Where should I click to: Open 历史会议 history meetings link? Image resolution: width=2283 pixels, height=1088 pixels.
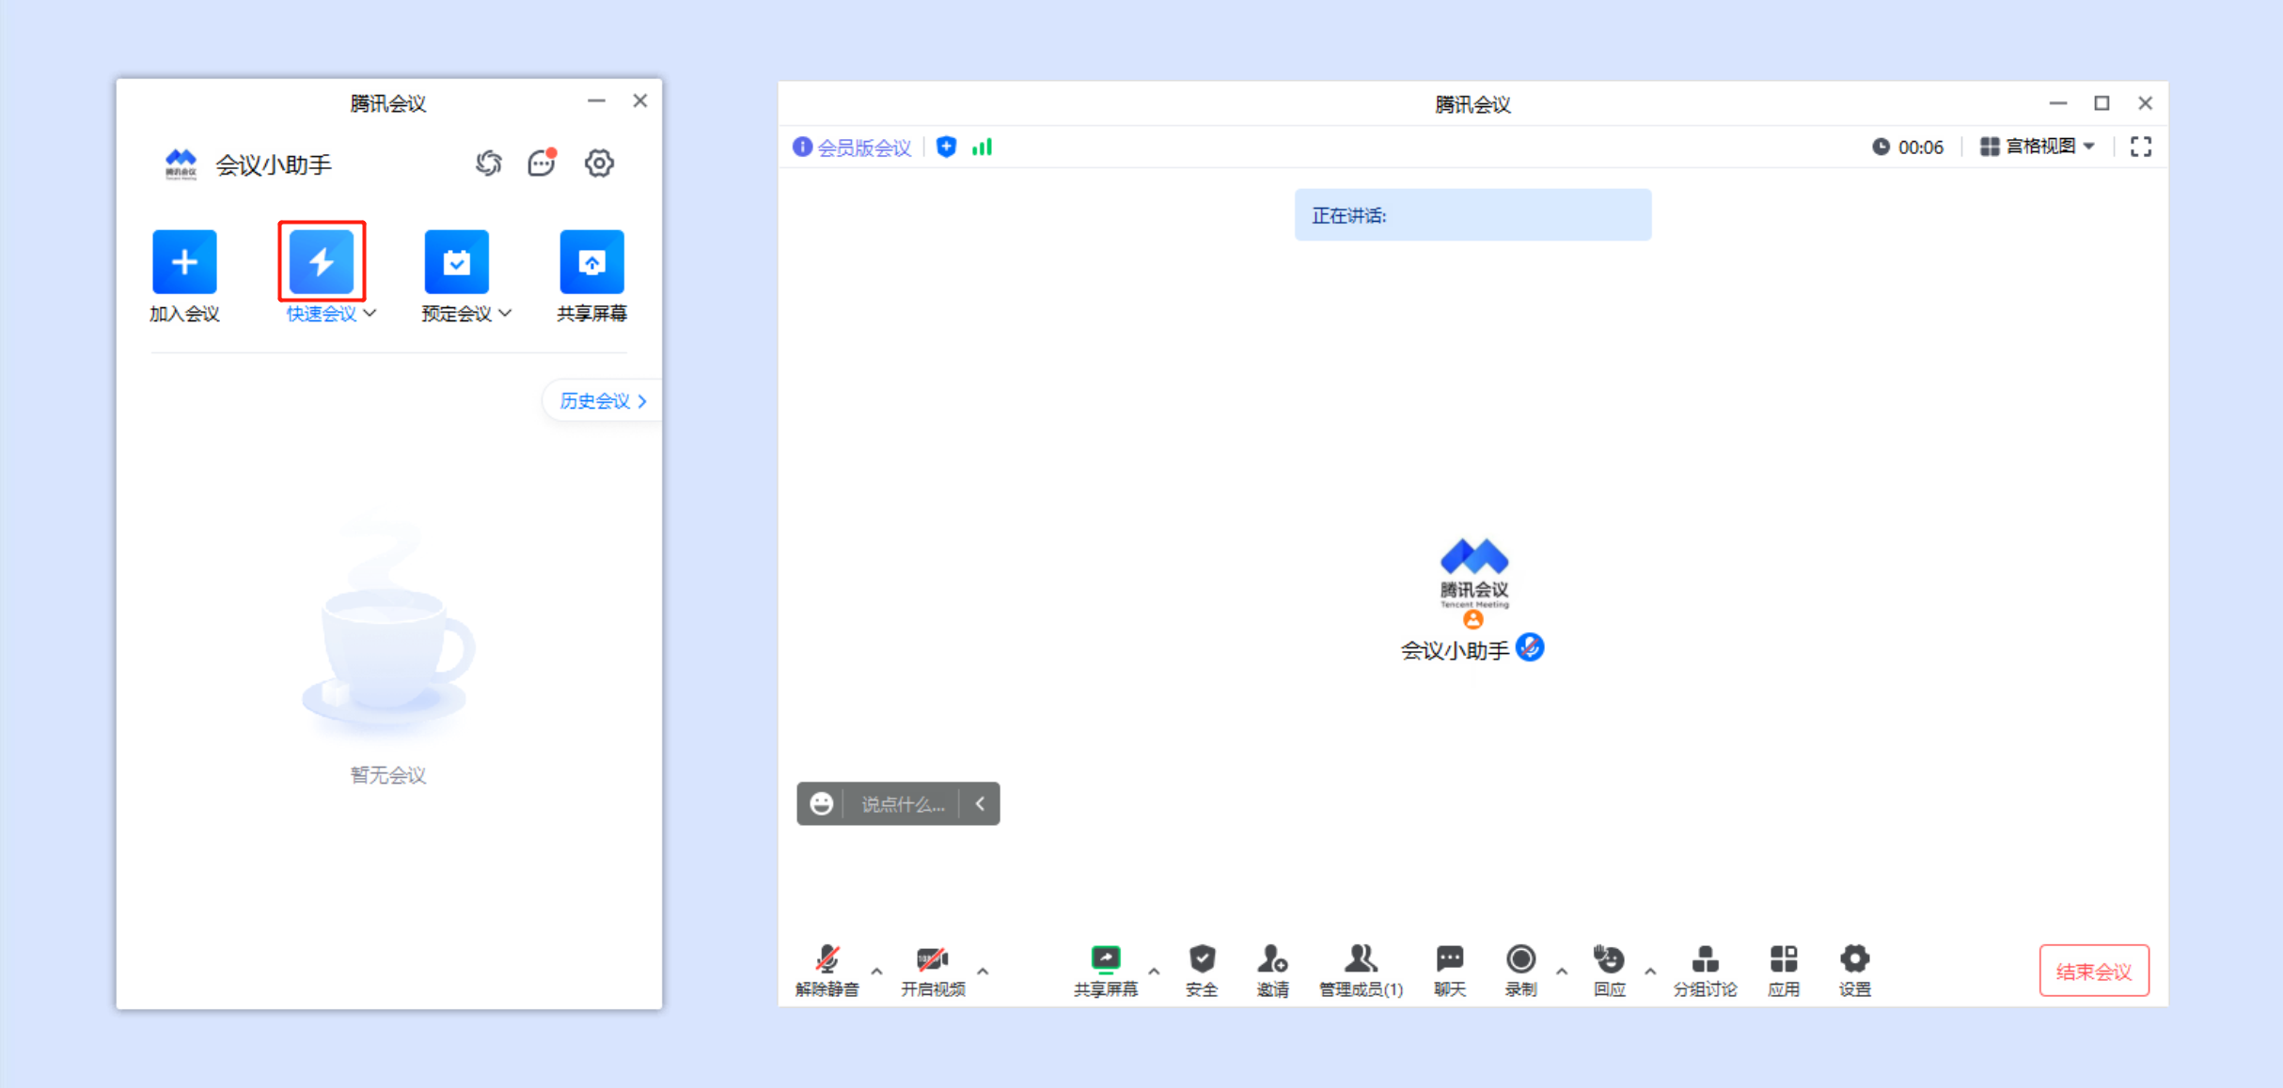click(x=603, y=401)
